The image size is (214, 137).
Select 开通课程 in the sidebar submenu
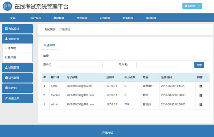(17, 48)
